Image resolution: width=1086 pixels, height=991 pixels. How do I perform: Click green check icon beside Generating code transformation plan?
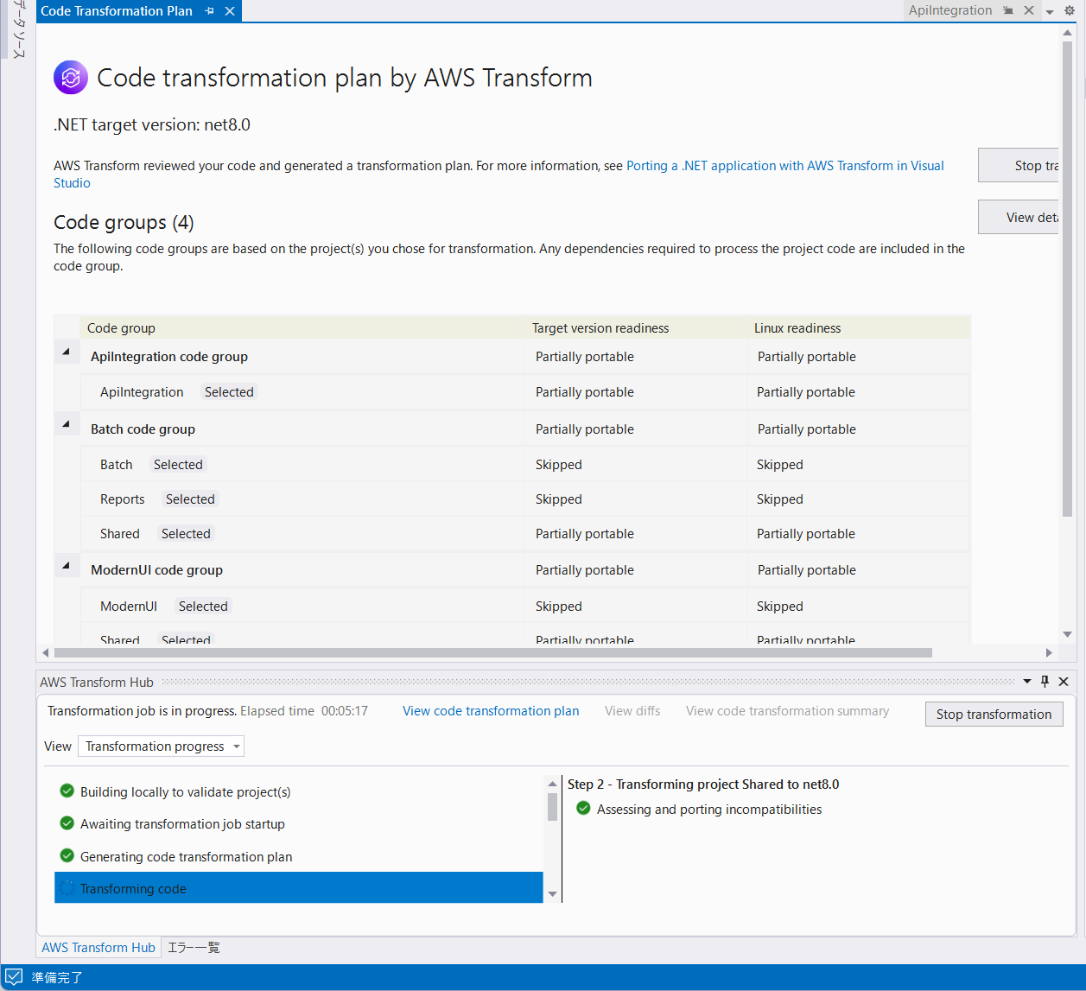[x=67, y=856]
